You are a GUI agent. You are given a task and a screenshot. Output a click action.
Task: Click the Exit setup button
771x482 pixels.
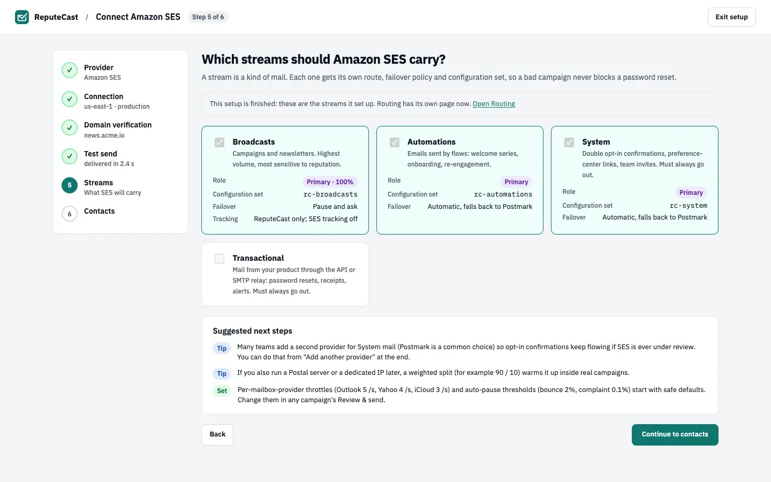pos(731,17)
